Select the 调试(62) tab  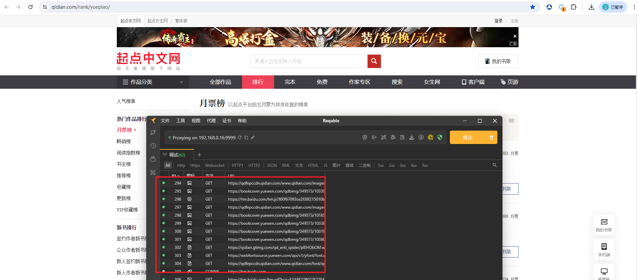[x=177, y=155]
